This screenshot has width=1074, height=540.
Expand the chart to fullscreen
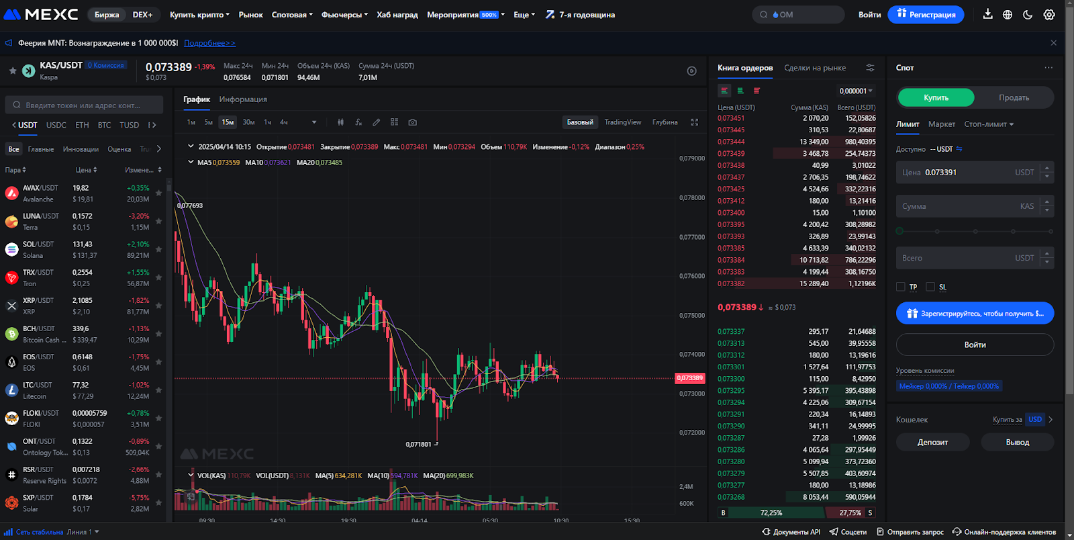[695, 122]
